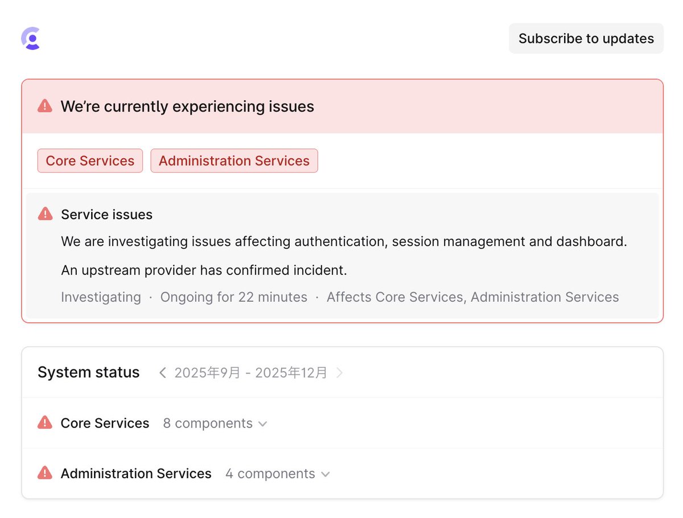This screenshot has height=518, width=683.
Task: Expand Administration Services 4 components chevron
Action: (325, 474)
